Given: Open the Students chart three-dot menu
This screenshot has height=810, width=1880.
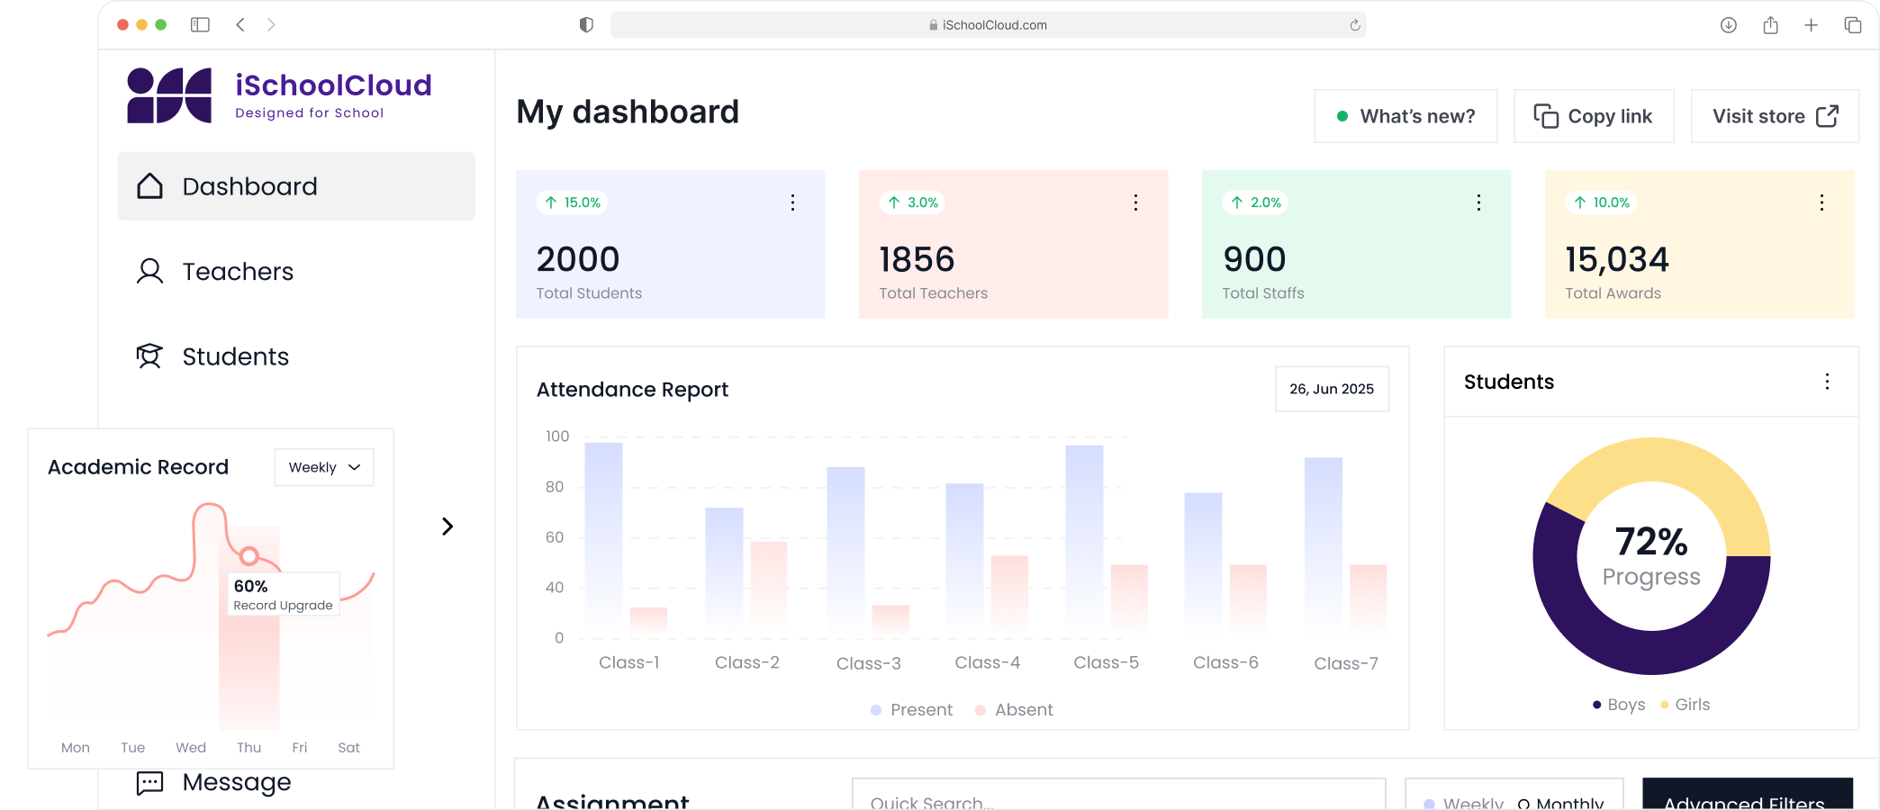Looking at the screenshot, I should pyautogui.click(x=1826, y=382).
